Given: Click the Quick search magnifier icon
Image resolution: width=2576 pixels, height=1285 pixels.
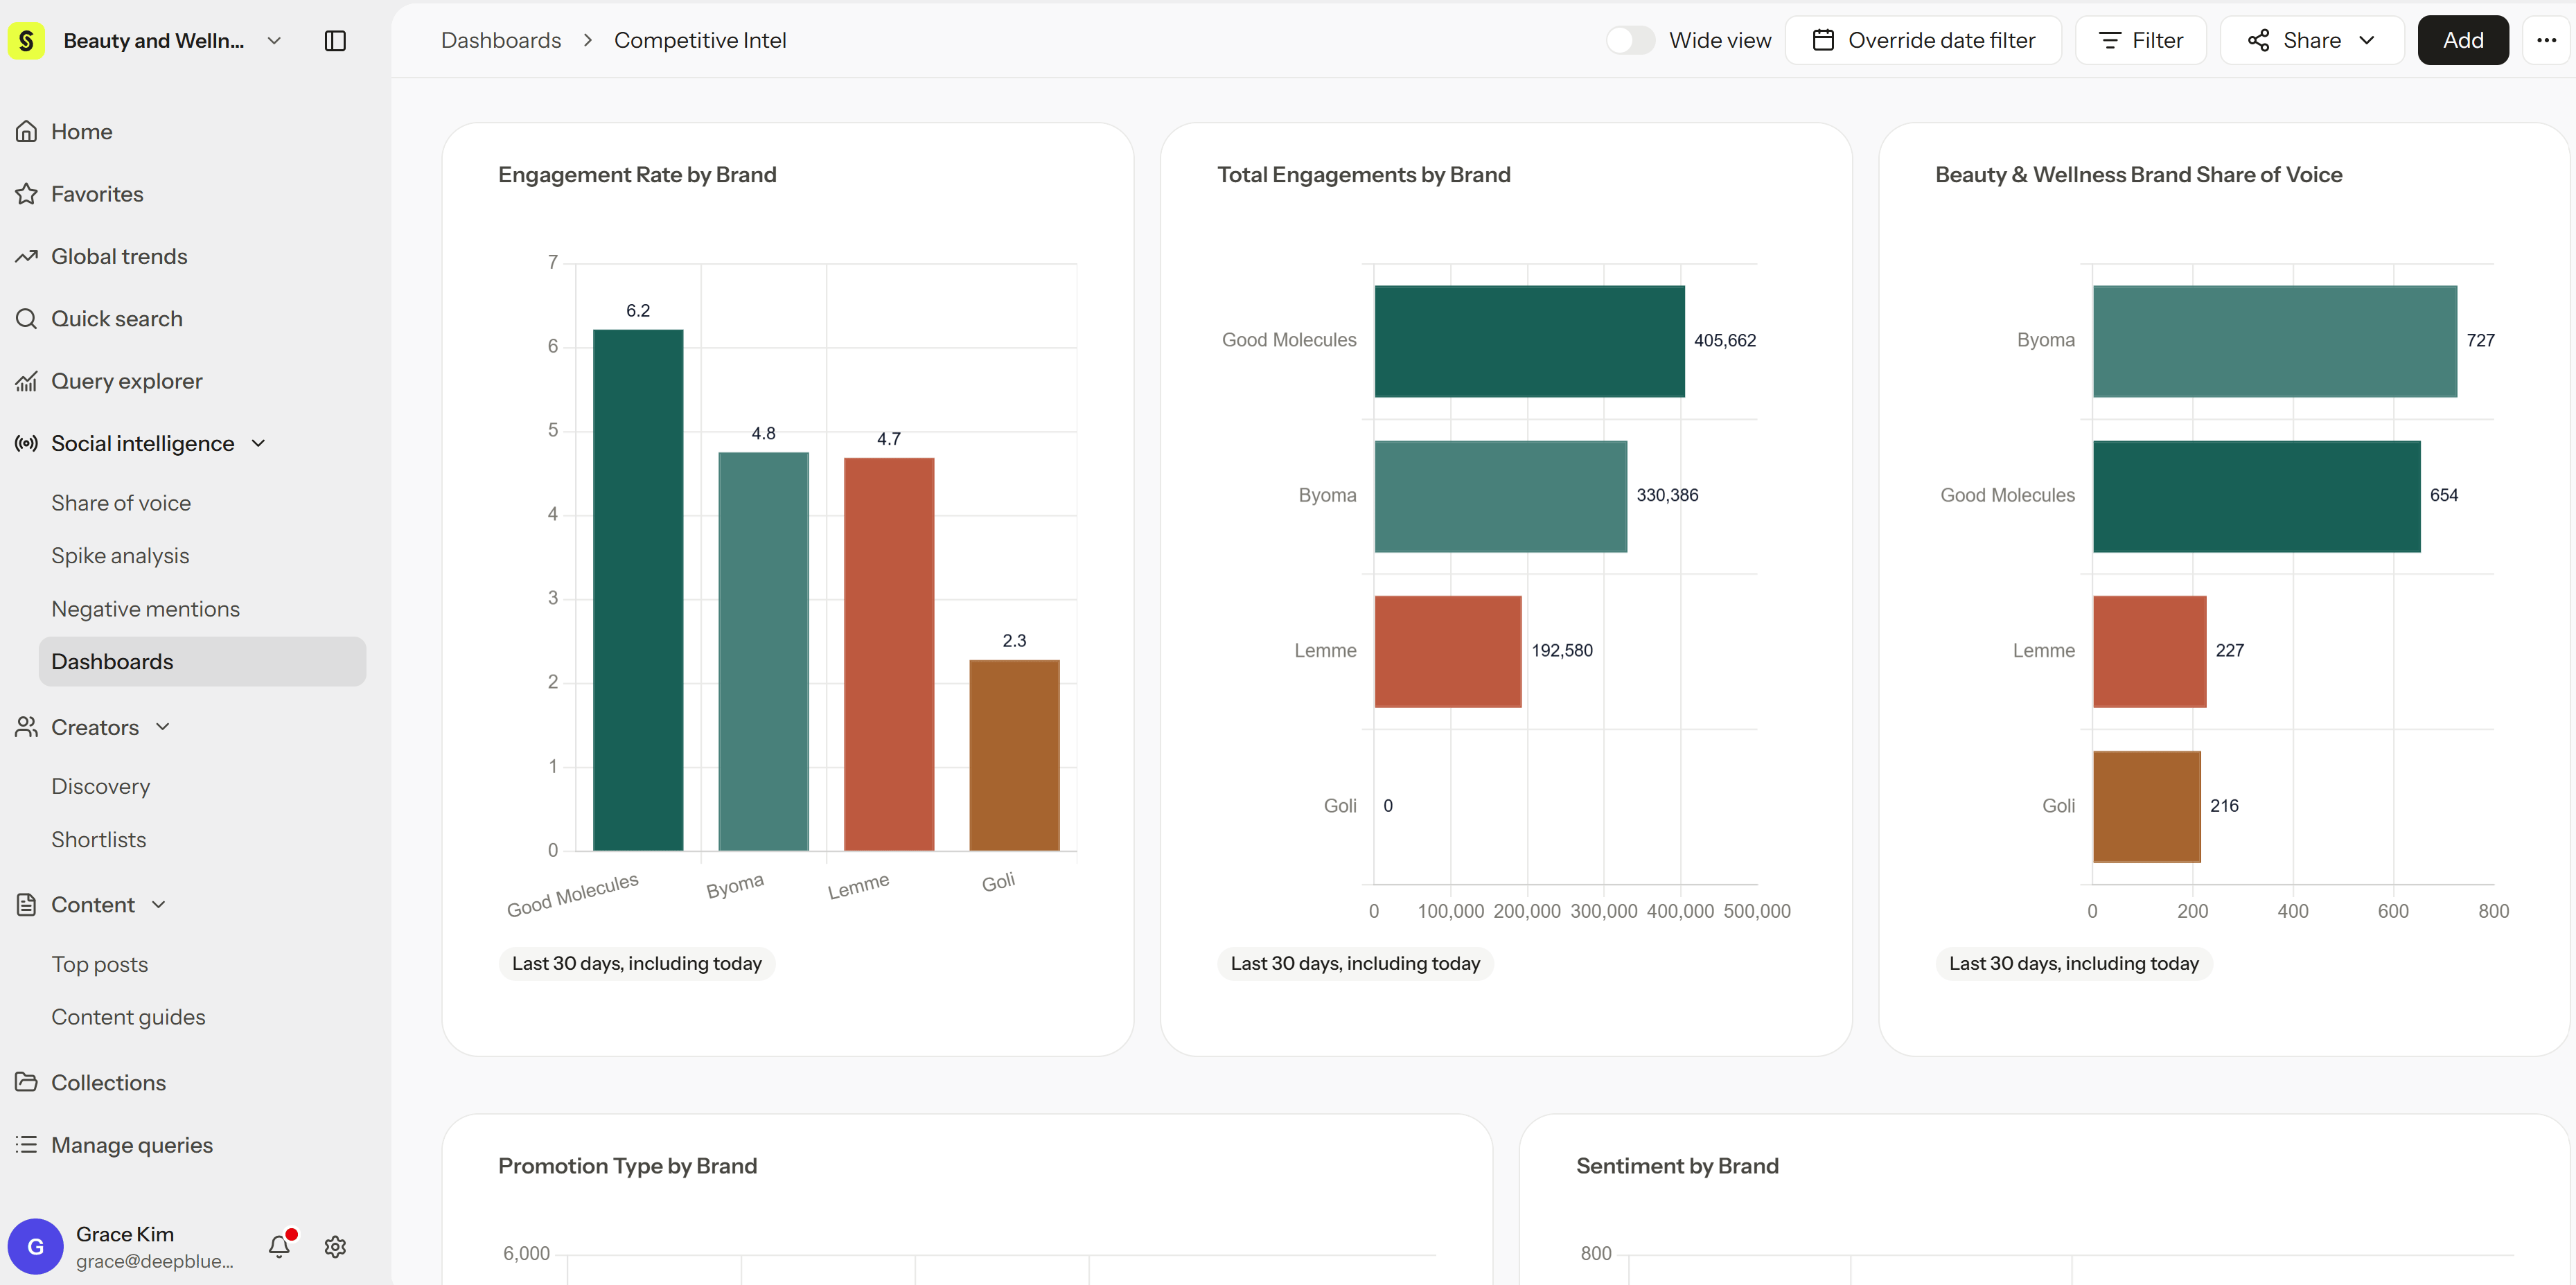Looking at the screenshot, I should click(x=27, y=319).
